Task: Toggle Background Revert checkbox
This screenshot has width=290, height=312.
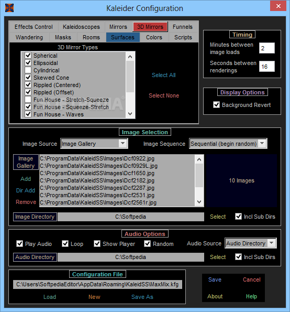Action: (x=216, y=105)
